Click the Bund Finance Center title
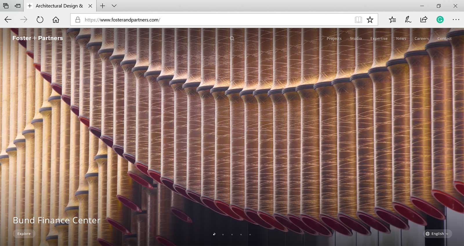Viewport: 464px width, 246px height. click(x=57, y=220)
